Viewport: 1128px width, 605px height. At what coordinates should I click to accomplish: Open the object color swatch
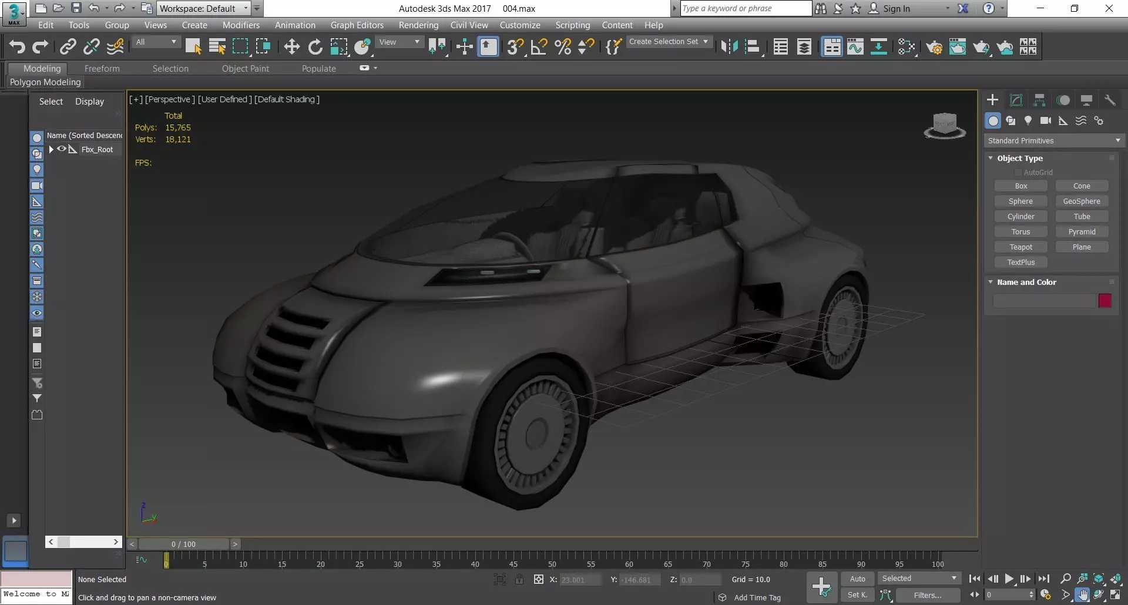pyautogui.click(x=1104, y=301)
